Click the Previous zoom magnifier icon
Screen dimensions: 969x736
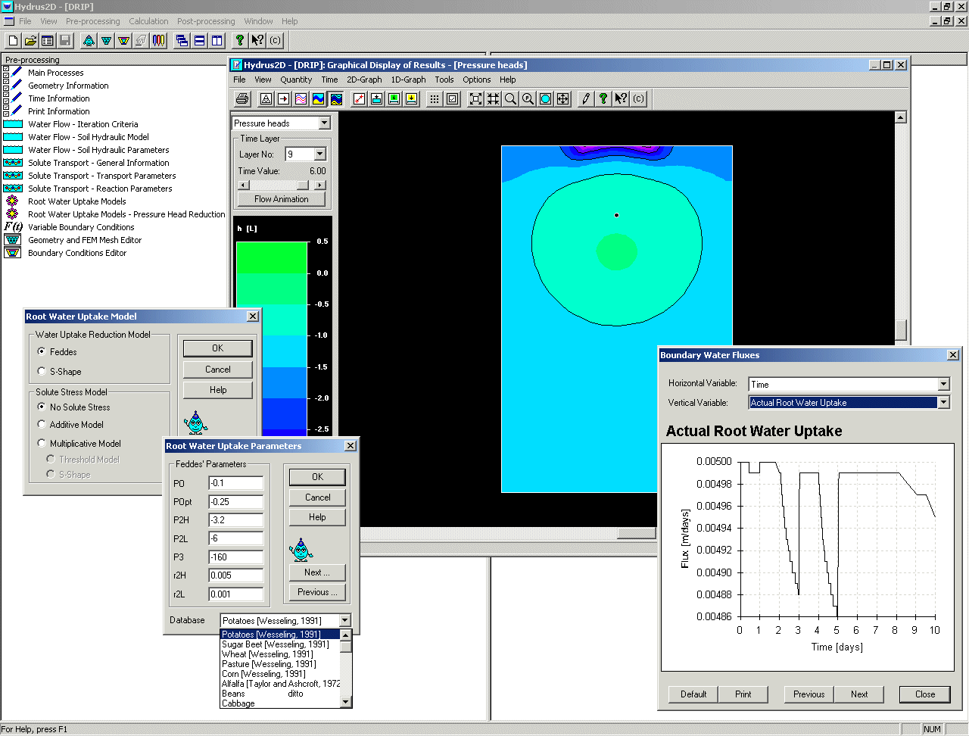[x=528, y=98]
